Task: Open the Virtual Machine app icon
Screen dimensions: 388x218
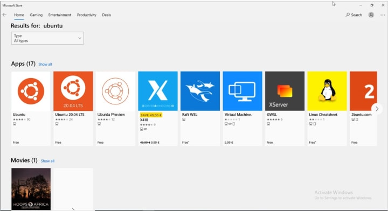Action: coord(242,91)
